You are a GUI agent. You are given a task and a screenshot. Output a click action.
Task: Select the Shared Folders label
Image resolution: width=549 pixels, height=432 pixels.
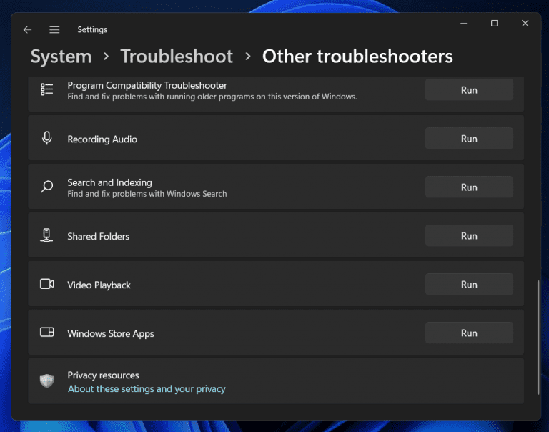pyautogui.click(x=99, y=237)
